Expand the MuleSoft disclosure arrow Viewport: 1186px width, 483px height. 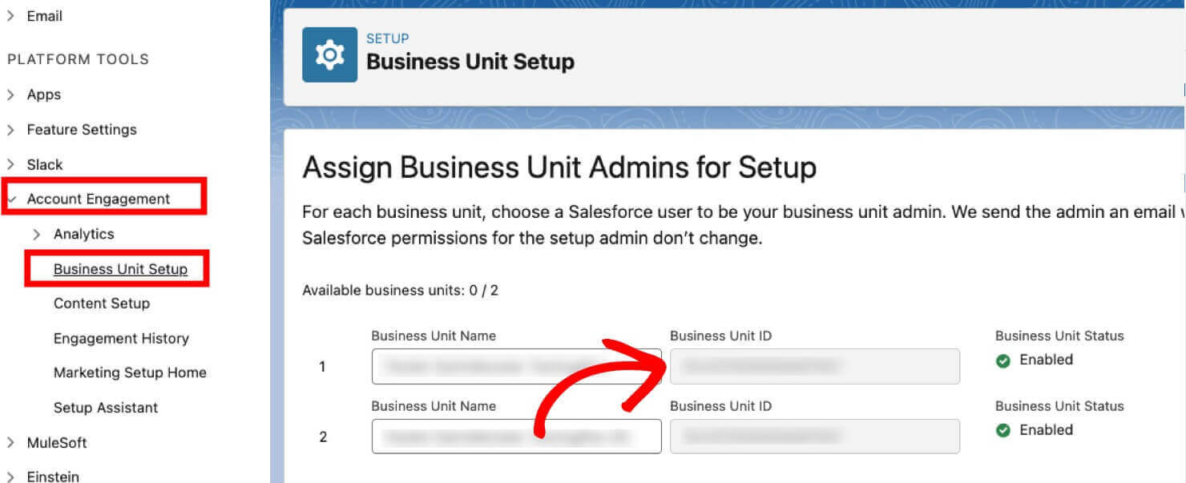click(x=10, y=442)
